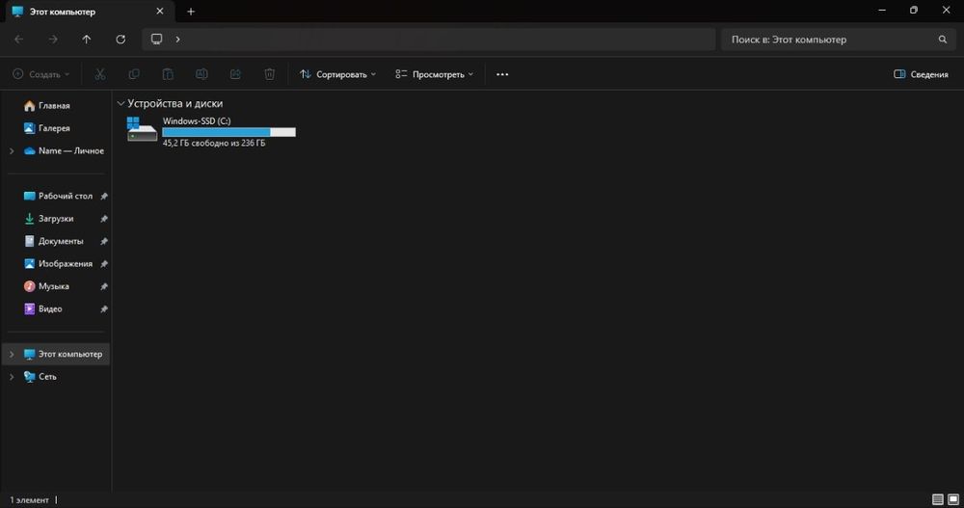The width and height of the screenshot is (964, 508).
Task: Click the computer icon in address bar
Action: 157,40
